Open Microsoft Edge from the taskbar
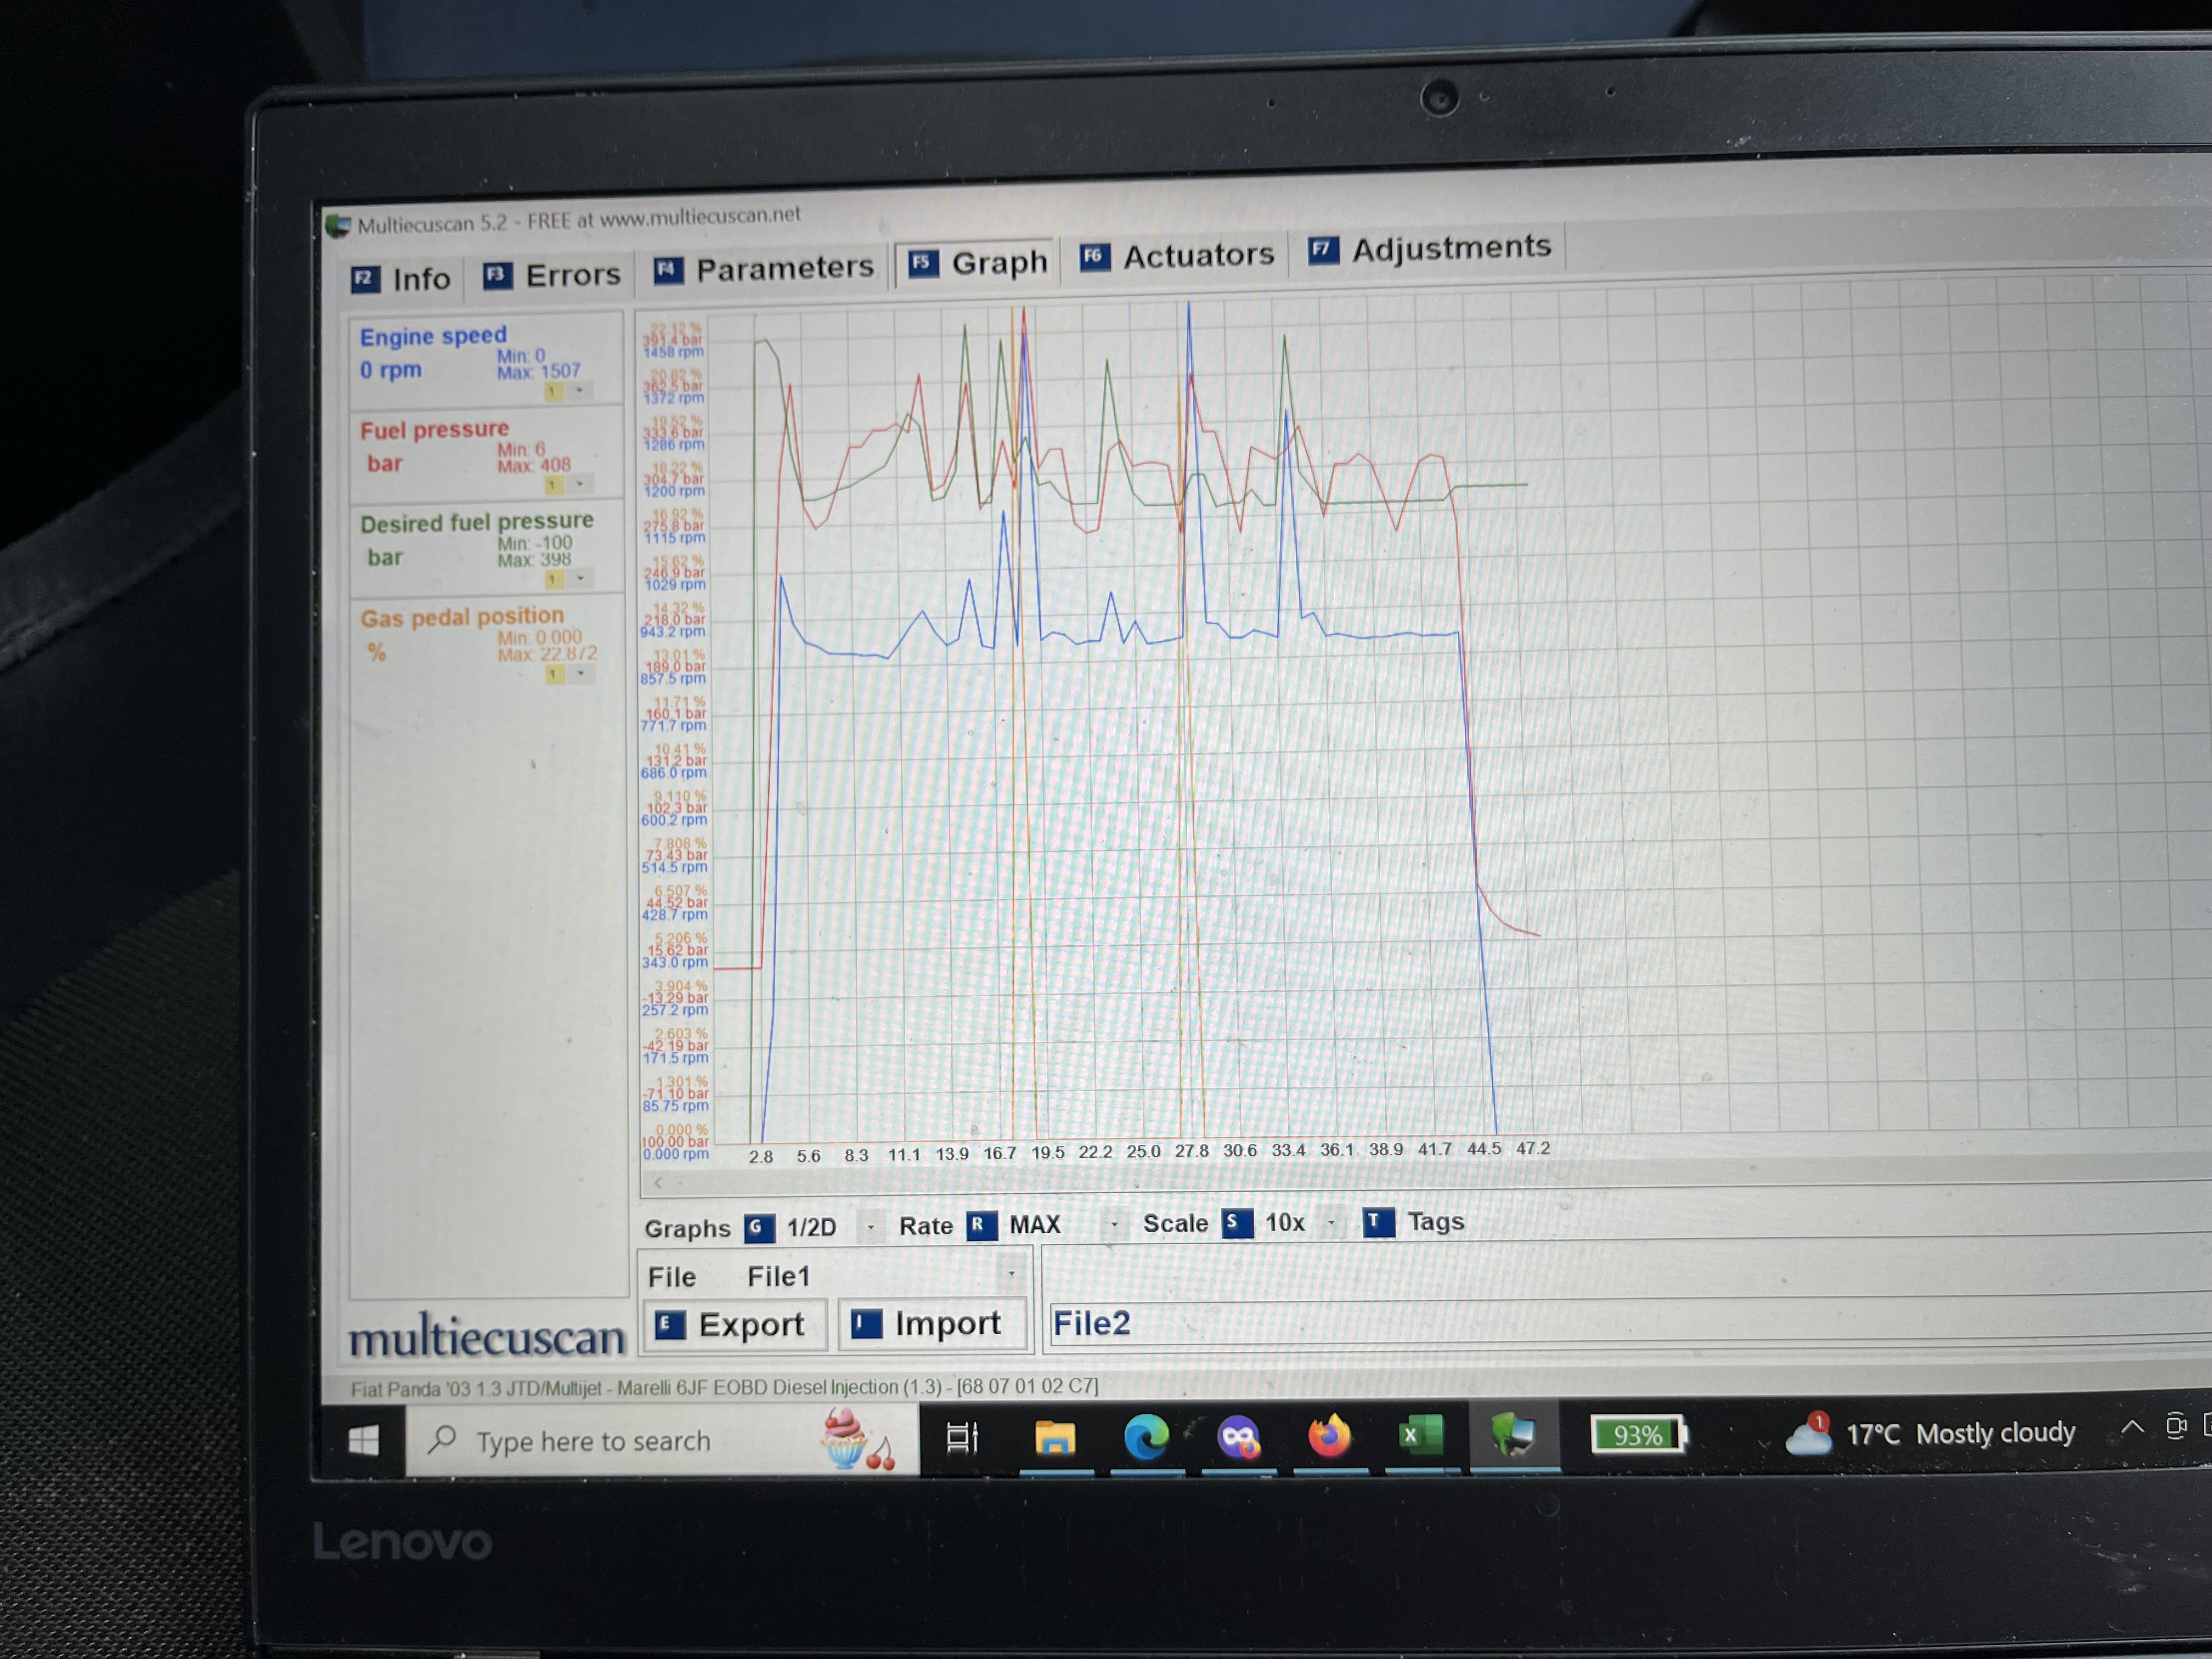2212x1659 pixels. [1146, 1439]
